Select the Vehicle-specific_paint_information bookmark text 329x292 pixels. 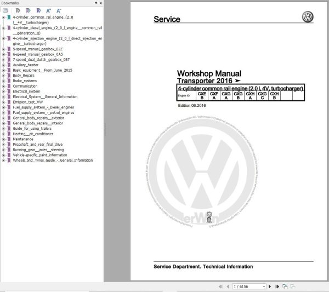pos(40,155)
